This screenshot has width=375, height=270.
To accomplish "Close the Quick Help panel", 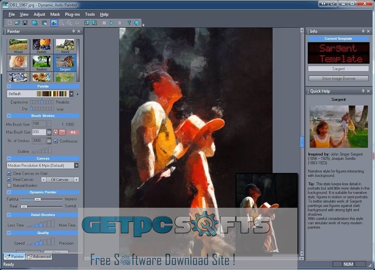I will (x=368, y=91).
